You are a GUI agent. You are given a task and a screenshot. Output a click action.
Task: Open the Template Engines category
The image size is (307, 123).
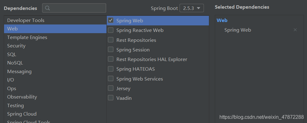(55, 37)
